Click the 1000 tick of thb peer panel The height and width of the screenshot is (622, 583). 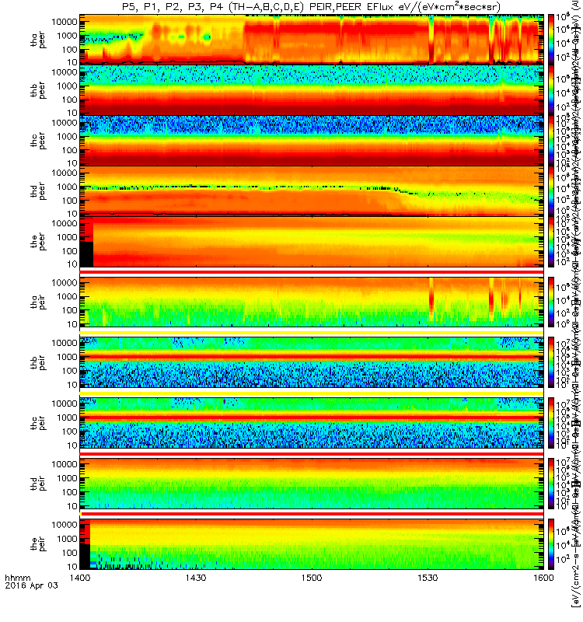[67, 86]
